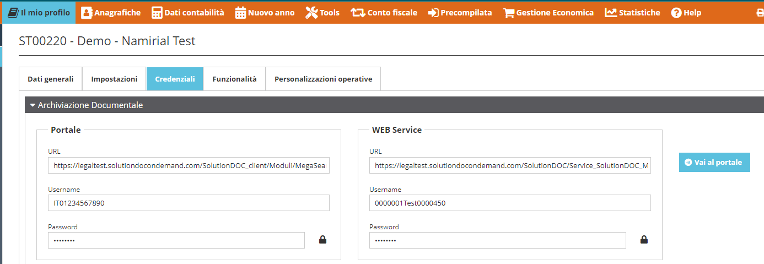Image resolution: width=764 pixels, height=264 pixels.
Task: Toggle the Portale password lock icon
Action: pyautogui.click(x=323, y=240)
